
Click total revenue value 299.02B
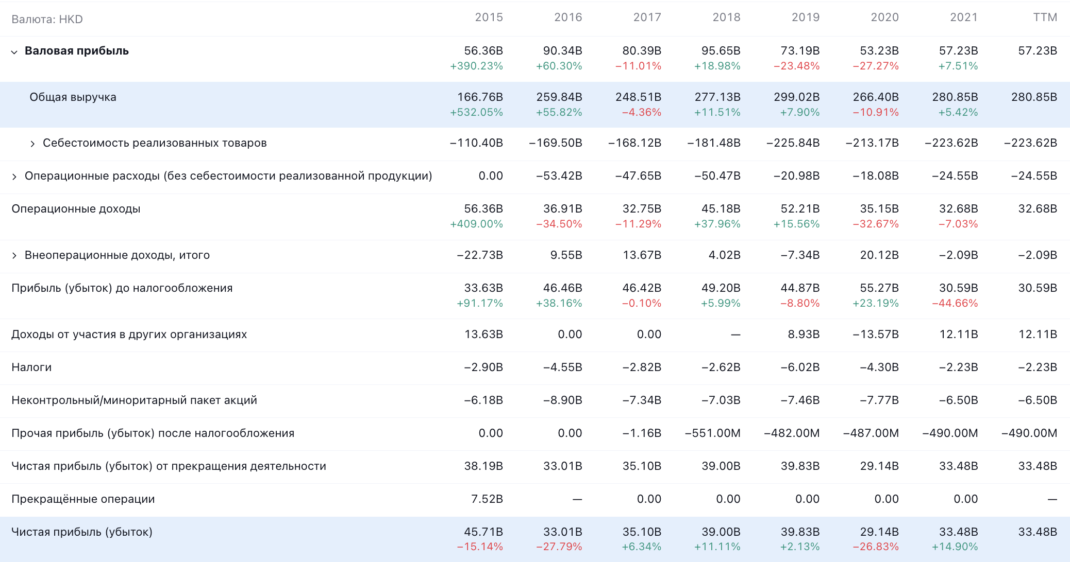796,97
